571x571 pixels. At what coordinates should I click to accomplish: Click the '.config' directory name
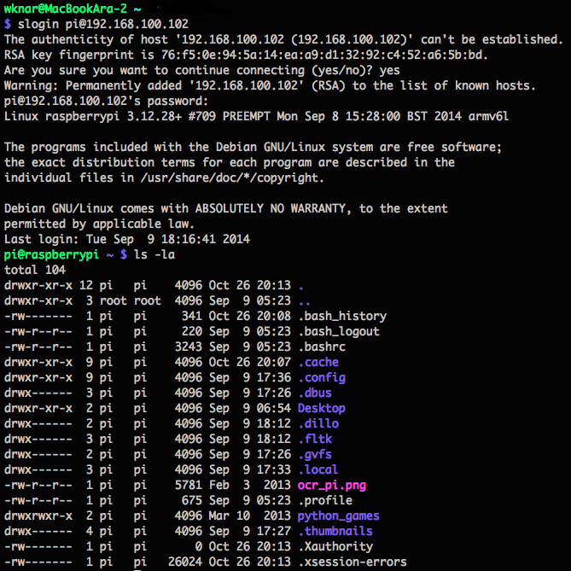322,377
